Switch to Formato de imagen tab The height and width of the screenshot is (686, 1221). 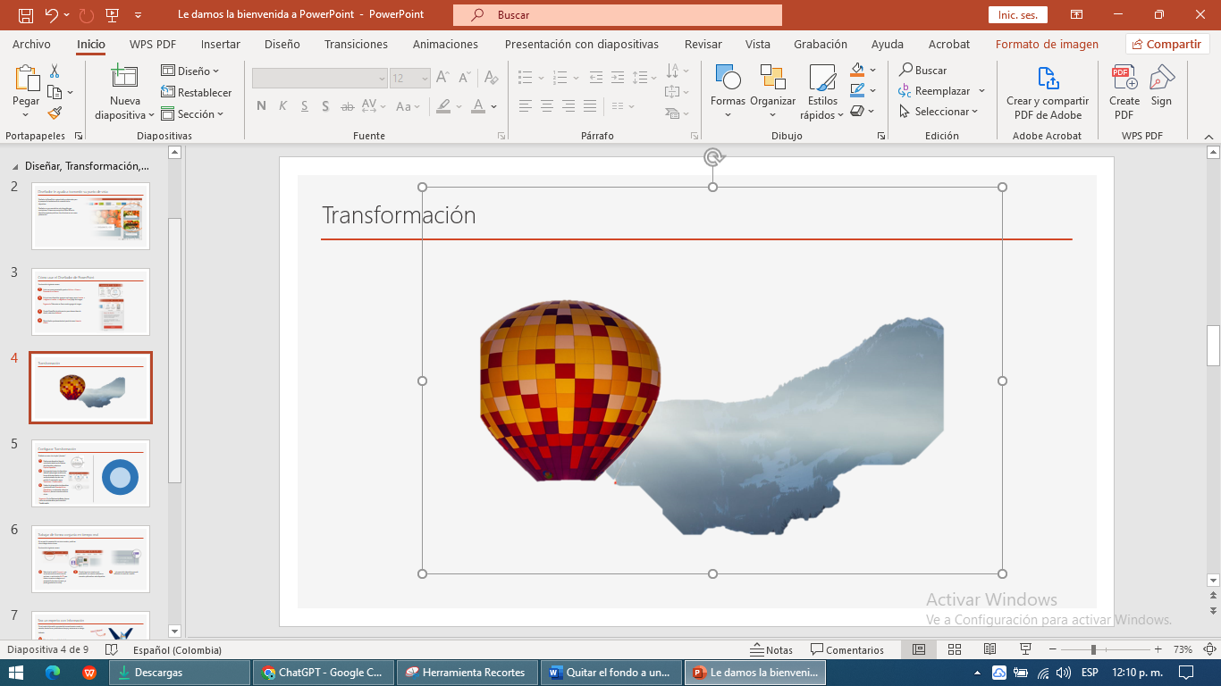click(1047, 44)
